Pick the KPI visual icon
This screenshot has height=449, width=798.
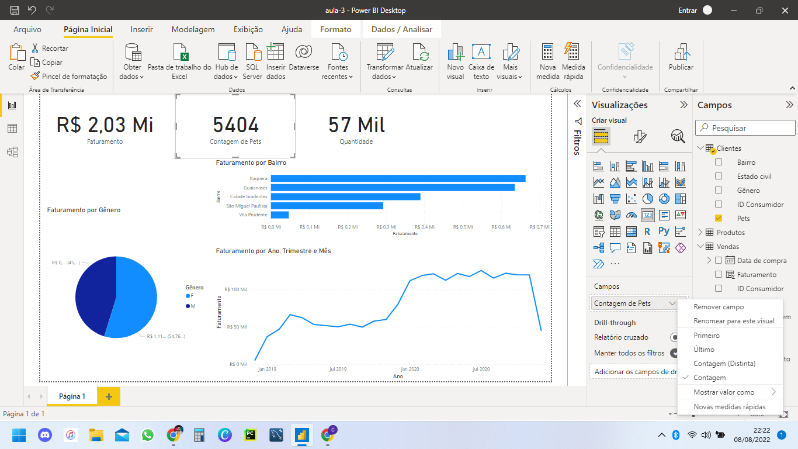coord(680,215)
